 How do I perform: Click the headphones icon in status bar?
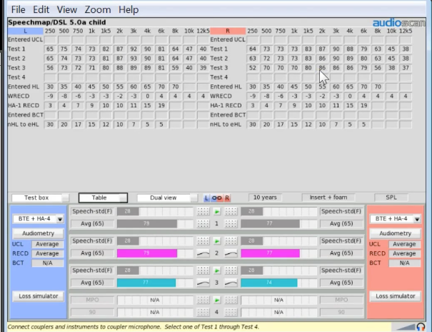pyautogui.click(x=421, y=327)
